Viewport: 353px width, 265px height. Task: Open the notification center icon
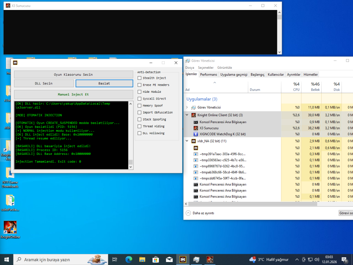pyautogui.click(x=345, y=260)
